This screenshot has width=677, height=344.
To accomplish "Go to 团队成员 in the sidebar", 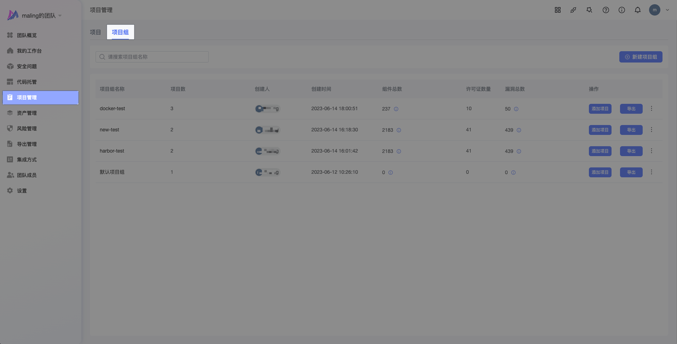I will [26, 175].
